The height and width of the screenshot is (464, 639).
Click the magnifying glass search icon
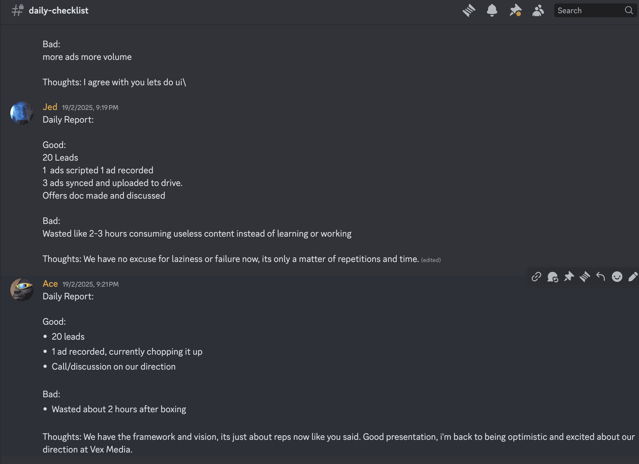[629, 10]
